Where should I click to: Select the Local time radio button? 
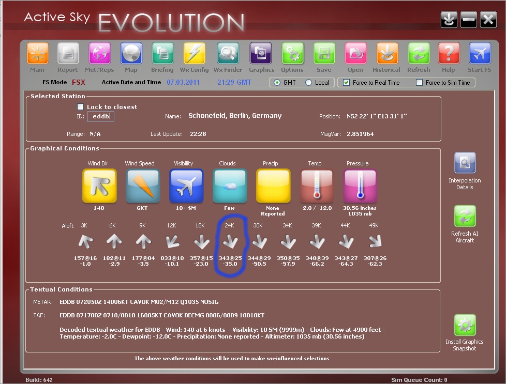[x=308, y=83]
